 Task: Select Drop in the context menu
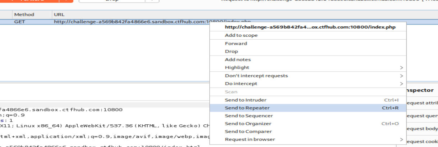pyautogui.click(x=232, y=51)
